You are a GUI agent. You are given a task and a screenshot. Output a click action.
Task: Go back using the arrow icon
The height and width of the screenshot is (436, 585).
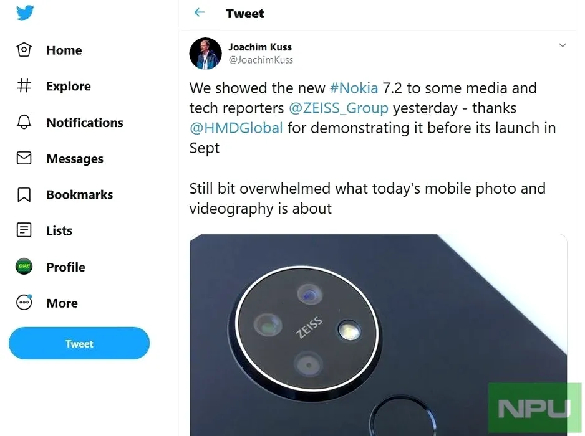[x=200, y=12]
